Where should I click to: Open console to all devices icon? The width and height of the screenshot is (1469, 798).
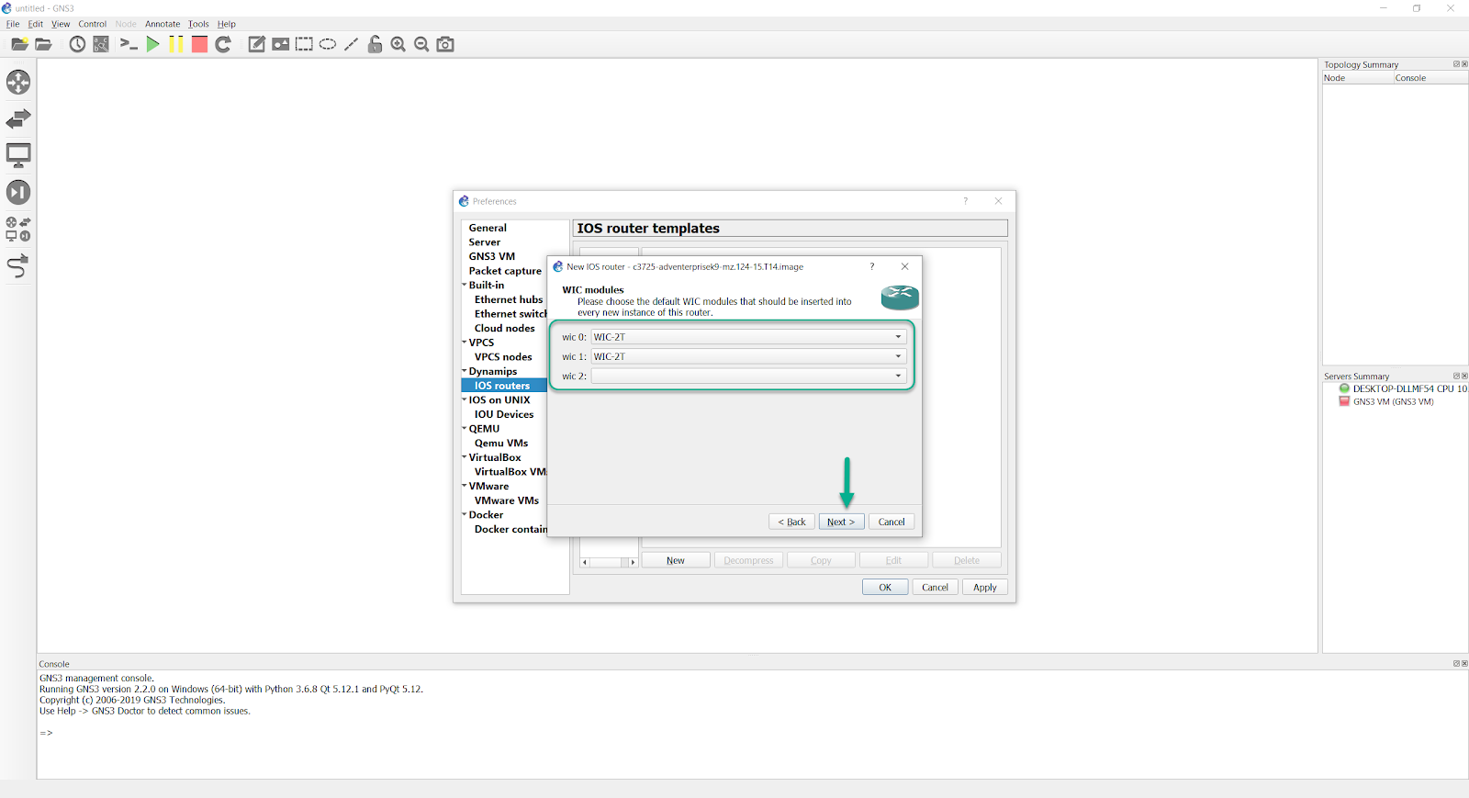point(129,44)
